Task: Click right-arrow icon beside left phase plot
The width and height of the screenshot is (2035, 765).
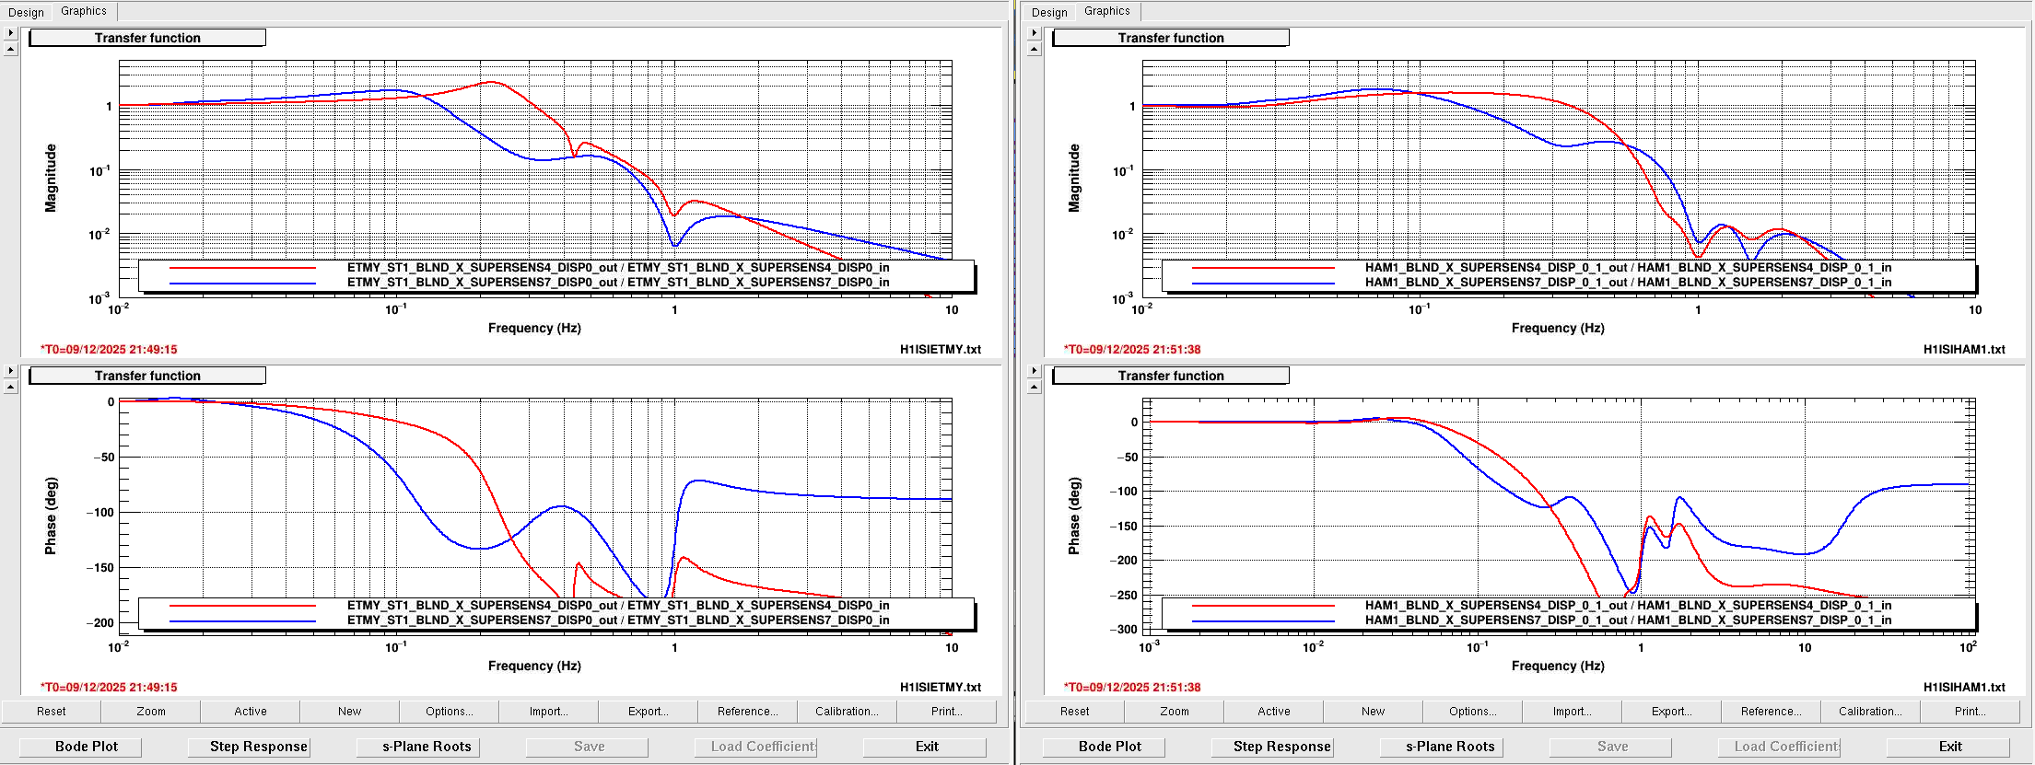Action: pyautogui.click(x=11, y=371)
